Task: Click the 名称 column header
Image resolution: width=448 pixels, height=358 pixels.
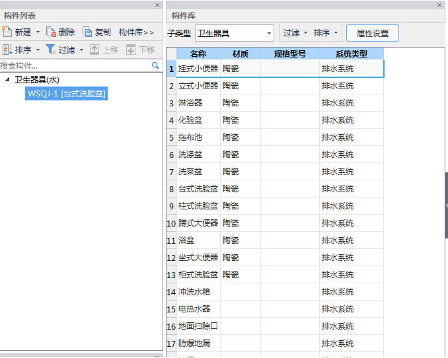Action: tap(198, 54)
